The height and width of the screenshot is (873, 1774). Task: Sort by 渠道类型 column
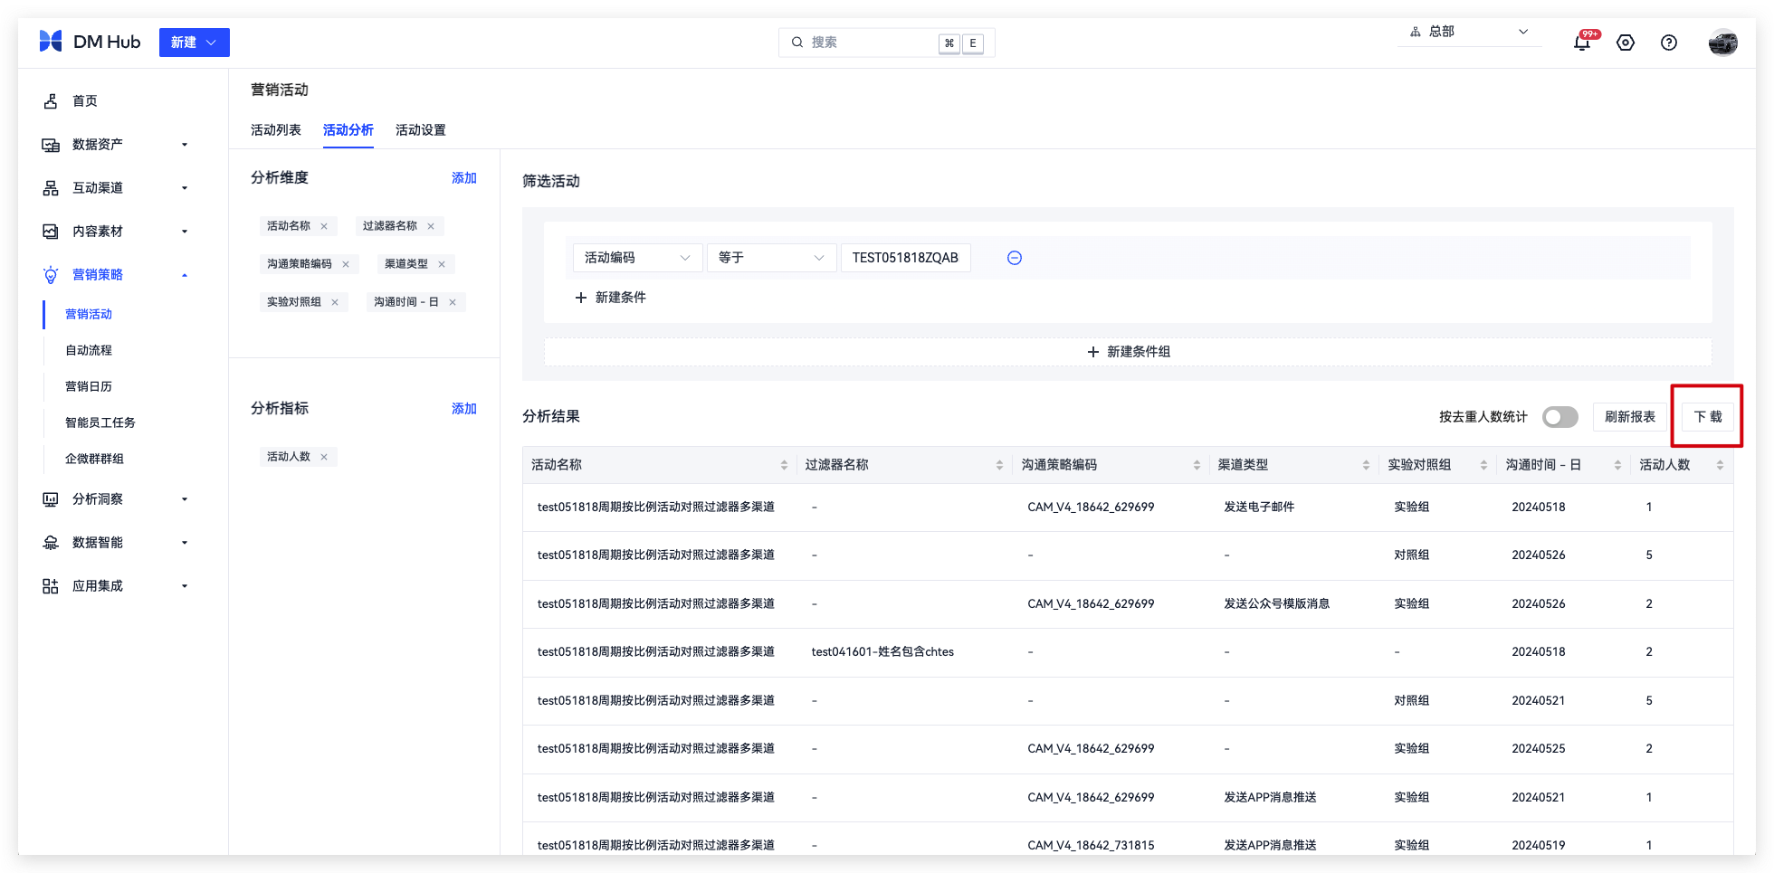(x=1366, y=465)
